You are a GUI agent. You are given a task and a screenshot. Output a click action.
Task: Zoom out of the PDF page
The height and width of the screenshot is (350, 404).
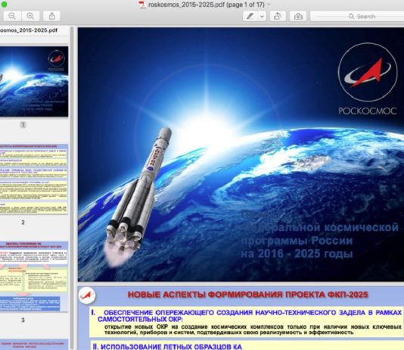12,16
